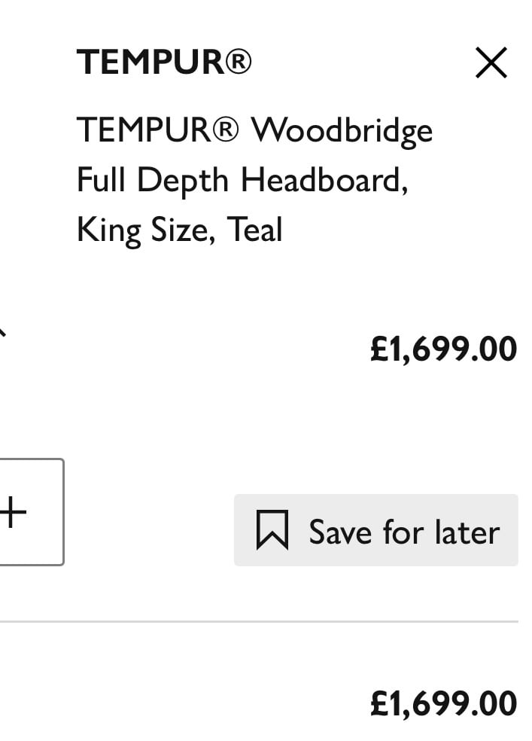Click the chevron arrow at the left edge

pyautogui.click(x=3, y=332)
